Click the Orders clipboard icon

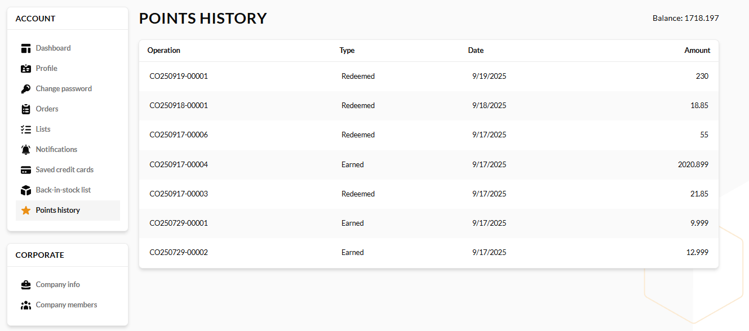[x=25, y=109]
